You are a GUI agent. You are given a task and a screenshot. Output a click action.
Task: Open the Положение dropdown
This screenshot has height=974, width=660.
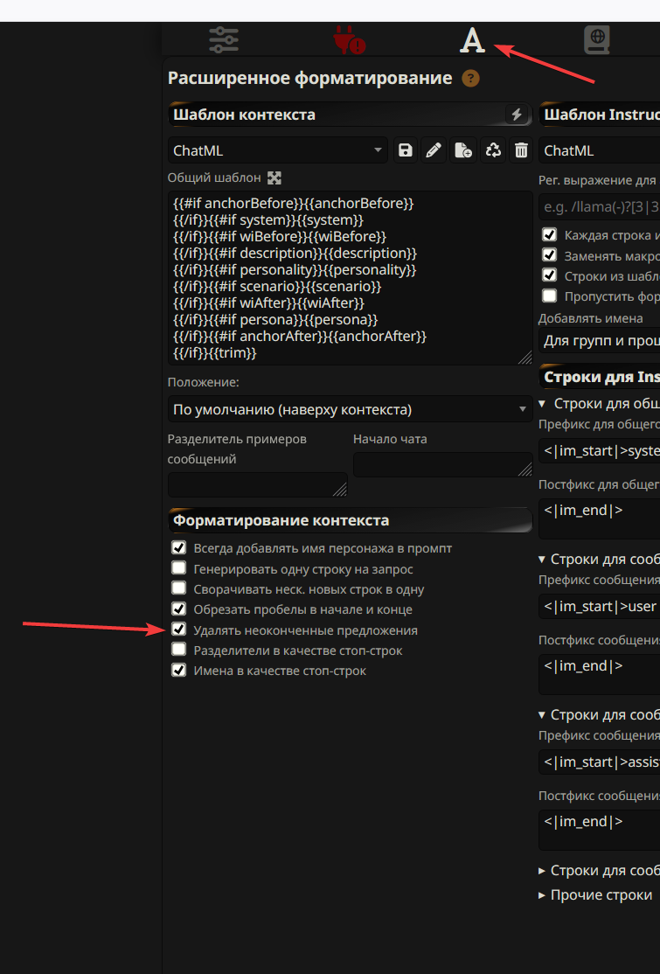coord(351,409)
